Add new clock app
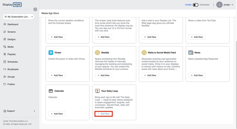The height and width of the screenshot is (129, 237). pos(104,37)
